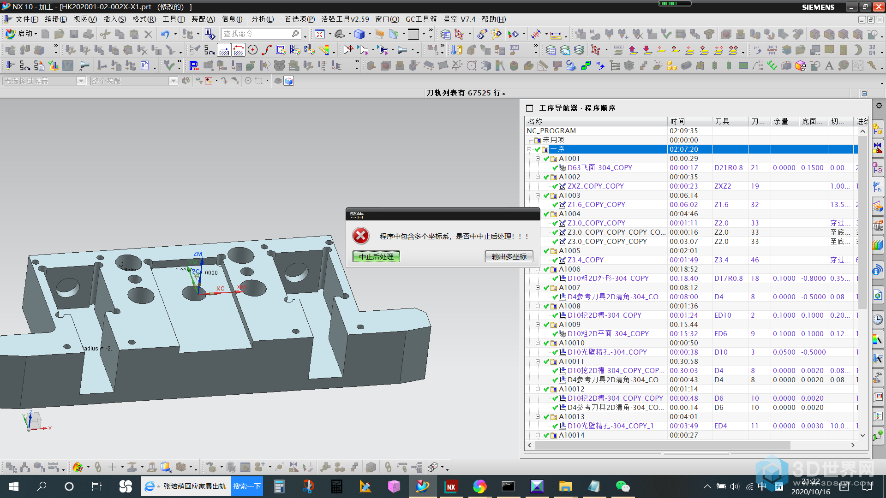
Task: Click the 刀具 column header
Action: pos(730,121)
